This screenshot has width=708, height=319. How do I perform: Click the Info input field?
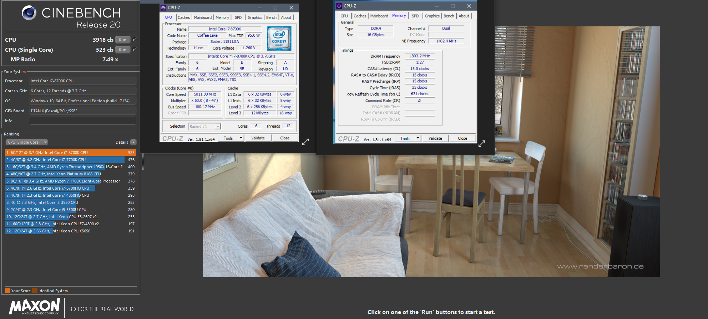pos(82,121)
